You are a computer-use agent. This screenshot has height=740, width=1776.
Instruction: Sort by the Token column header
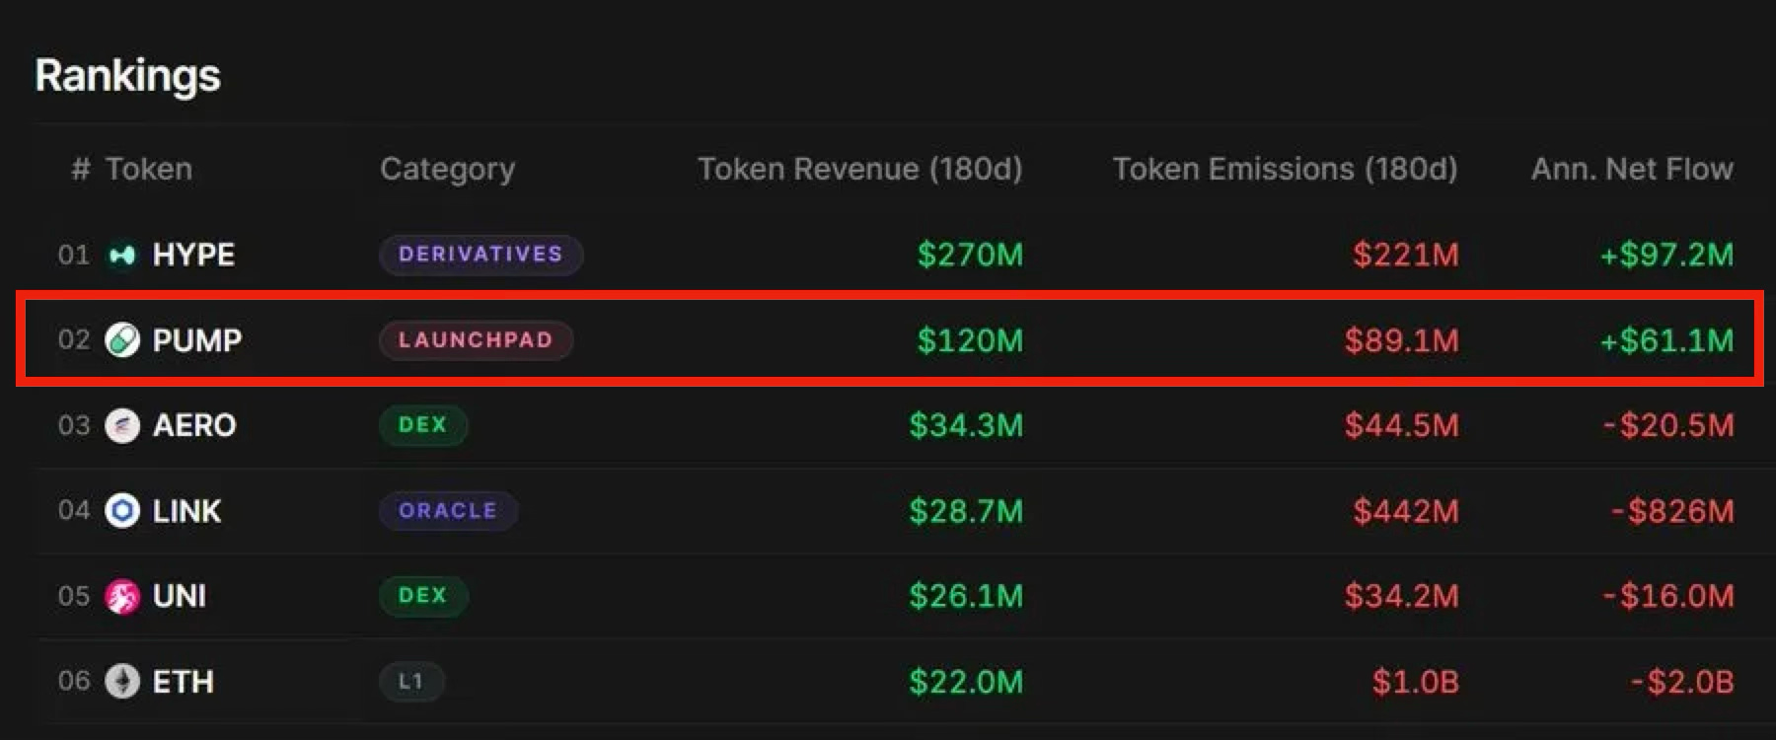coord(148,169)
